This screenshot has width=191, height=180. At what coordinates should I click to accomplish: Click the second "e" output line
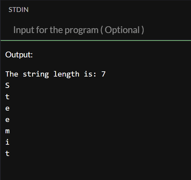coord(7,120)
